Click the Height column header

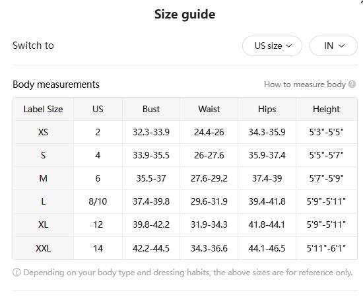pos(327,109)
